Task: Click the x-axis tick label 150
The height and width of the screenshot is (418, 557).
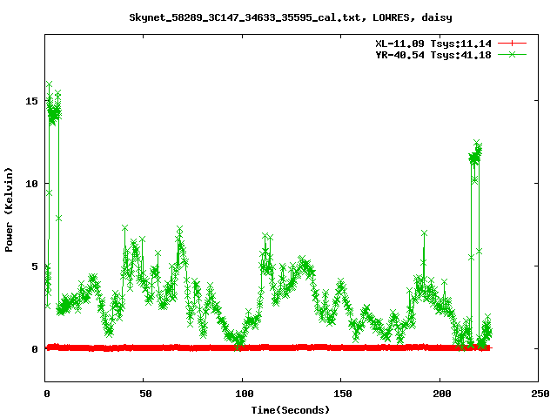Action: point(342,394)
